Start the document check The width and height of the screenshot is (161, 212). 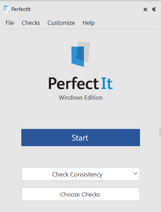[80, 138]
